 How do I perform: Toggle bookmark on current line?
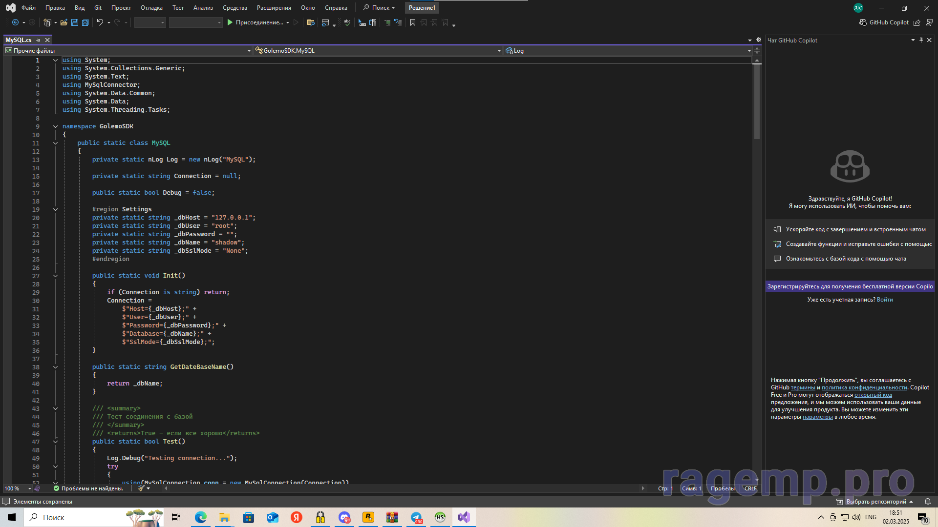tap(413, 22)
